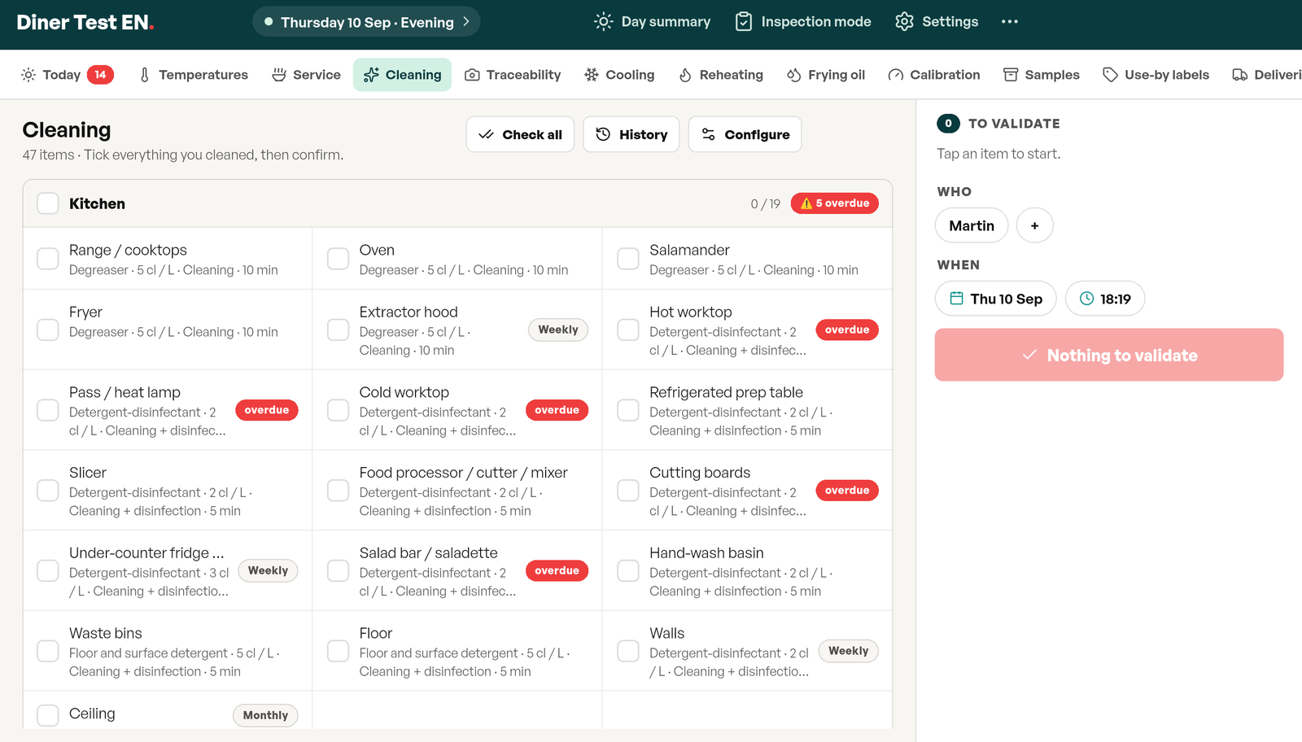Click the Use-by labels tag icon

(1110, 75)
